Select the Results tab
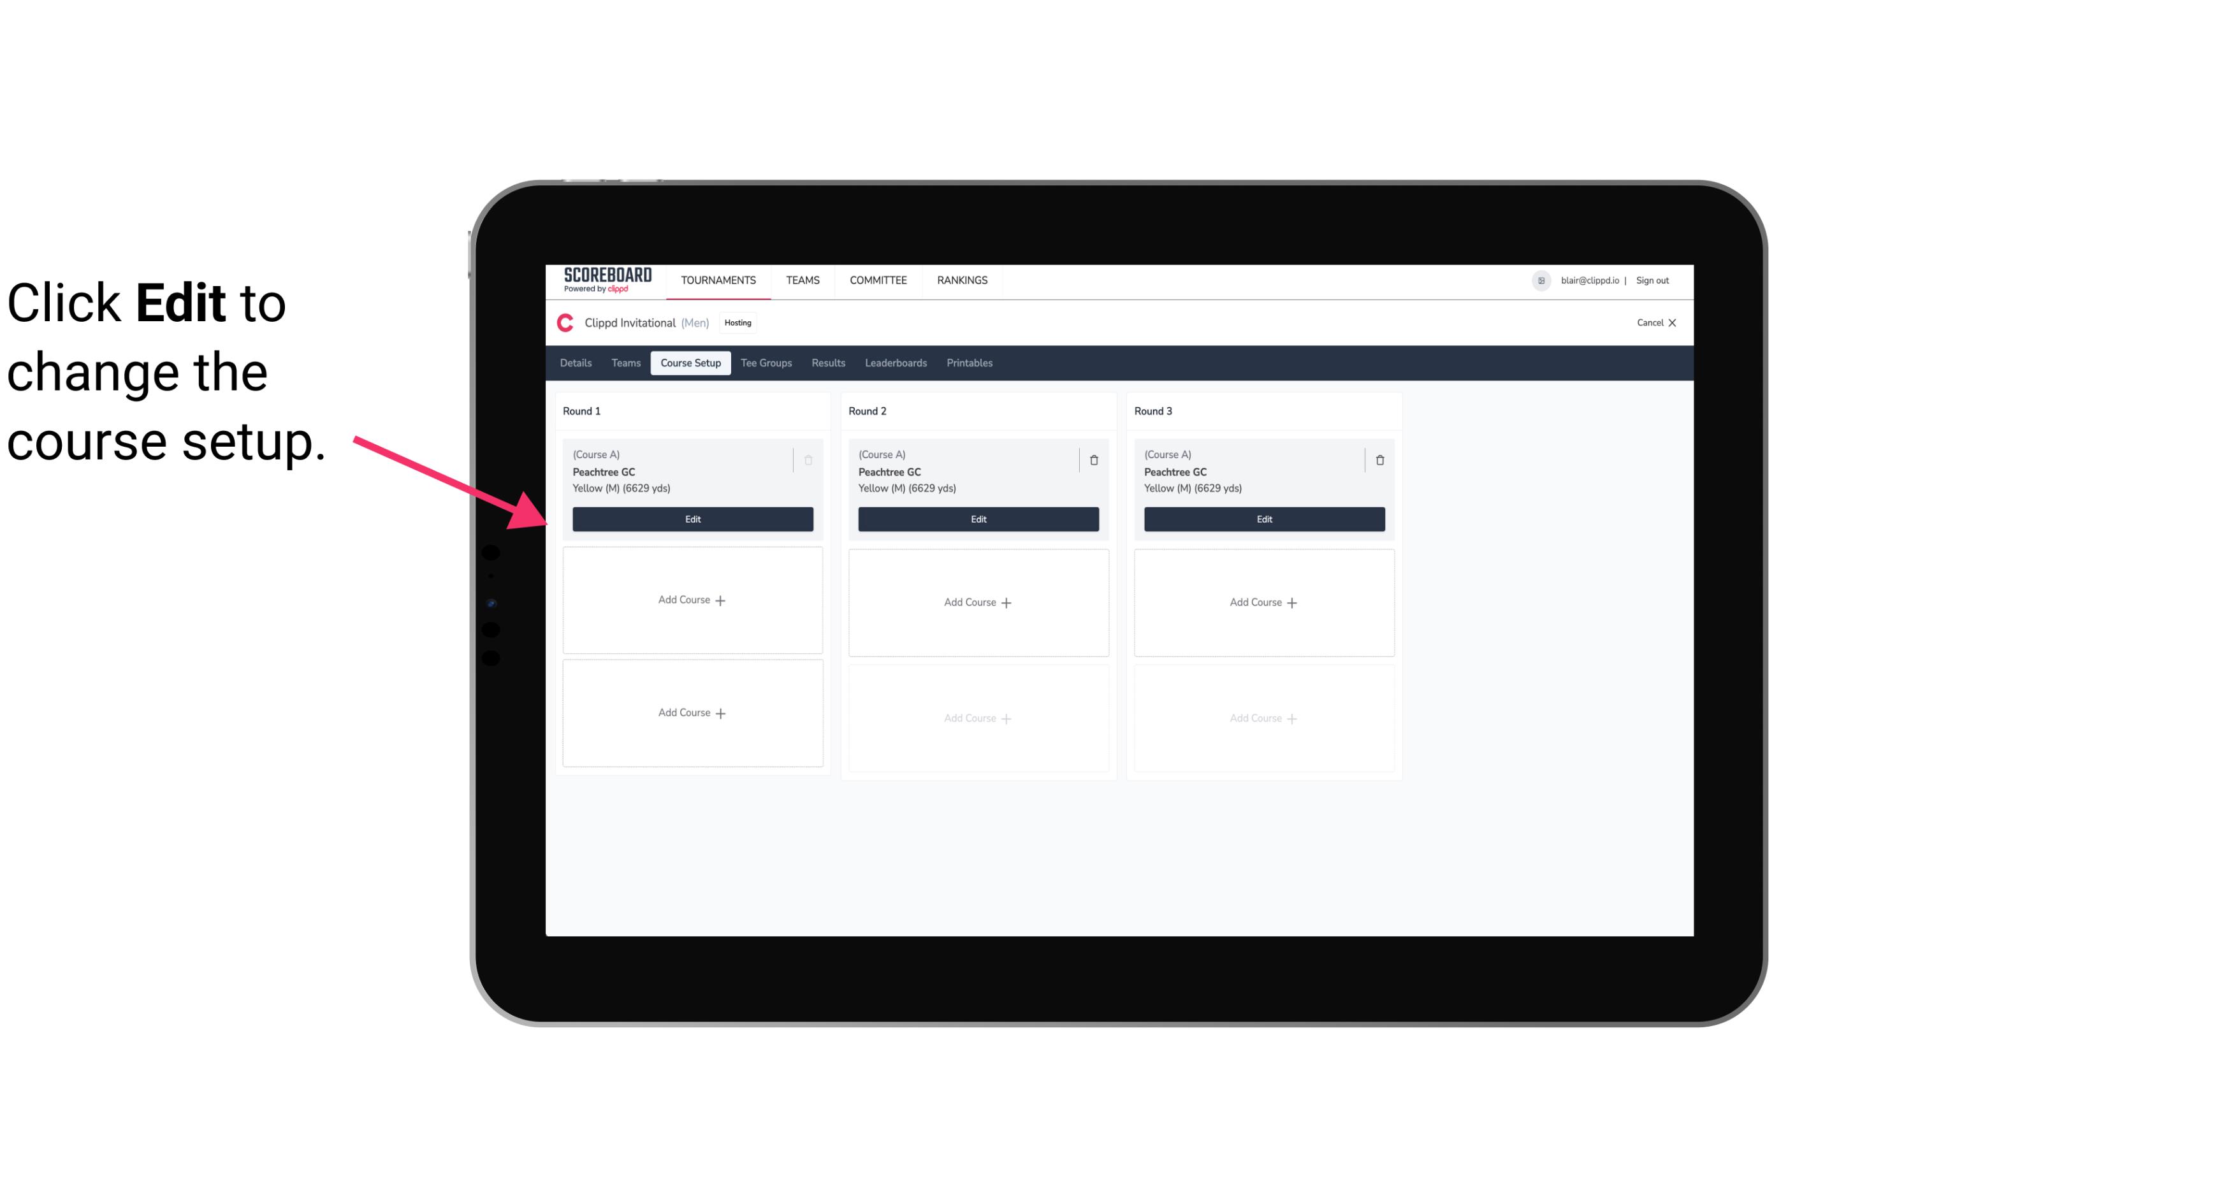The width and height of the screenshot is (2231, 1200). [827, 363]
